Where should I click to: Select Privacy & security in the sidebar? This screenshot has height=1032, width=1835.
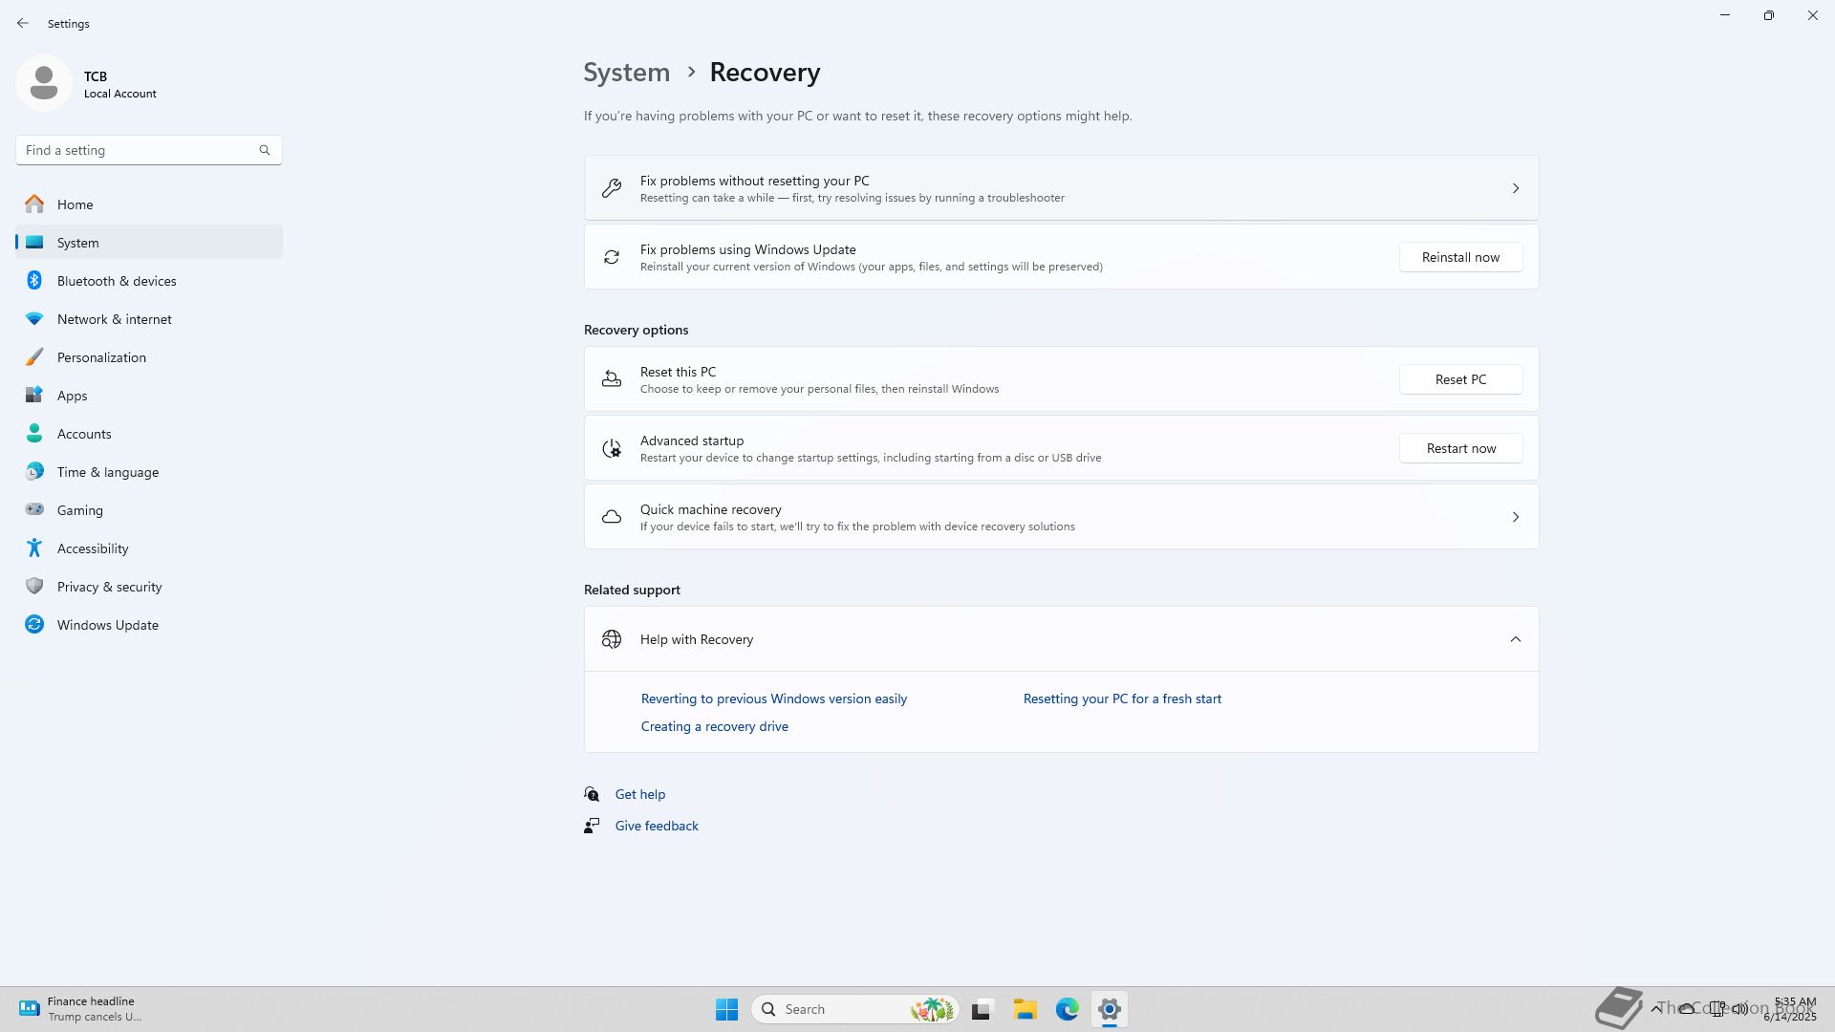[x=109, y=587]
